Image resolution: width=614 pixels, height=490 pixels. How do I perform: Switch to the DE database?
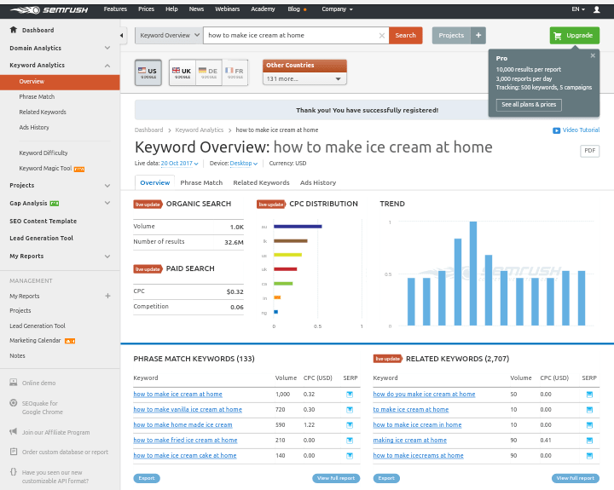pyautogui.click(x=208, y=72)
